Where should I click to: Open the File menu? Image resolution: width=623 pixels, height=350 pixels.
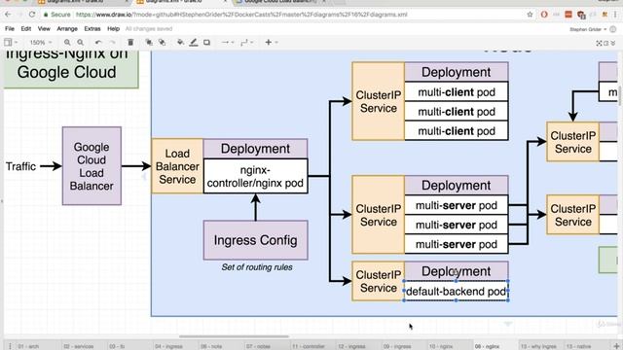10,28
